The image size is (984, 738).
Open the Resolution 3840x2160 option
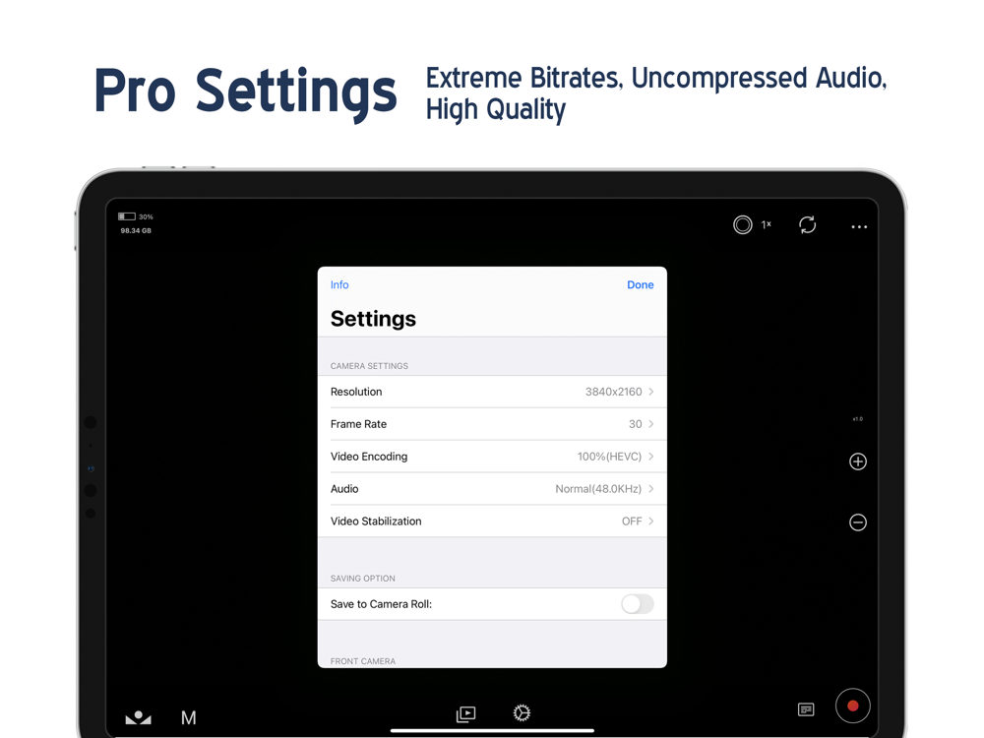point(492,392)
